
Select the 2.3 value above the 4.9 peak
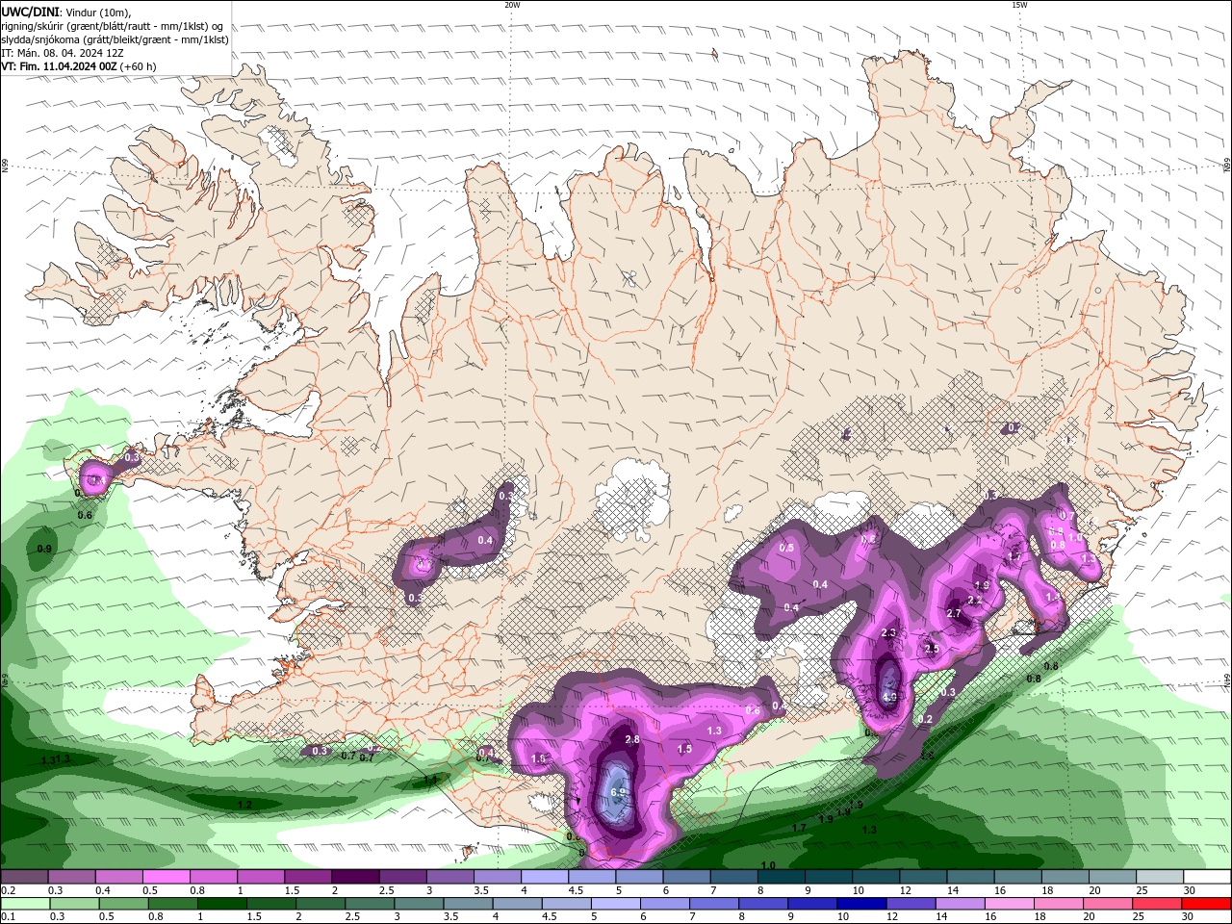[x=888, y=632]
